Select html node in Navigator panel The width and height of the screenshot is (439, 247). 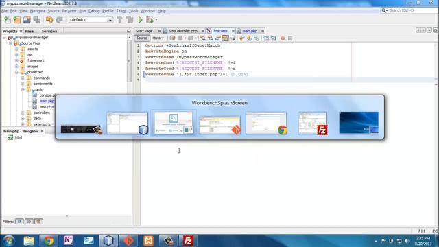[x=19, y=137]
